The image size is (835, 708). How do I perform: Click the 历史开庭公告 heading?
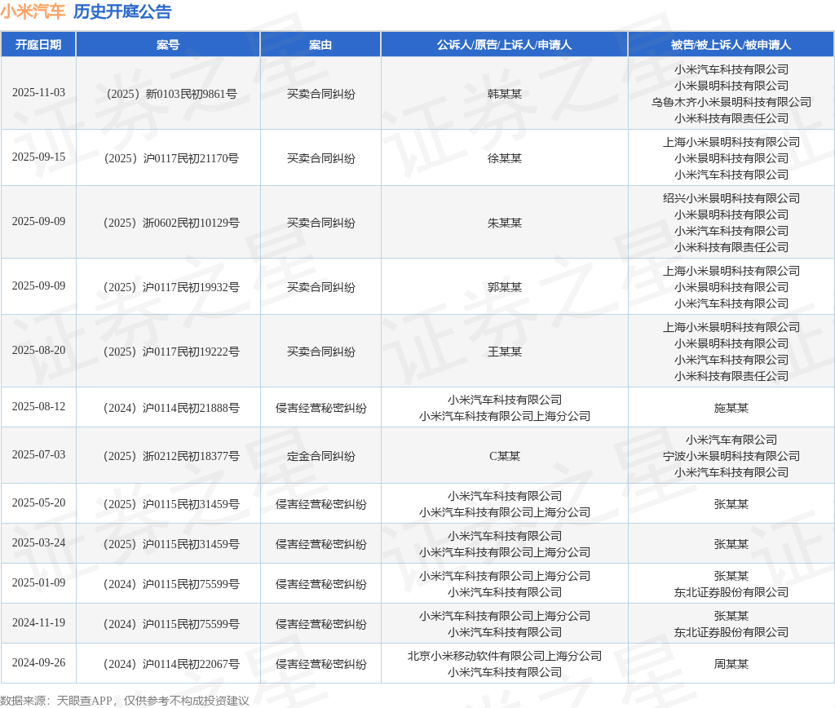click(x=122, y=11)
